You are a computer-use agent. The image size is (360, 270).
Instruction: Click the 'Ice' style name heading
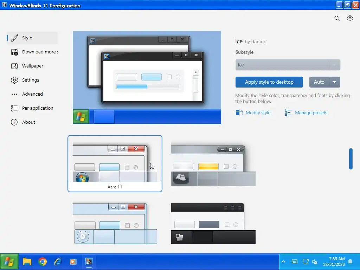pos(239,41)
